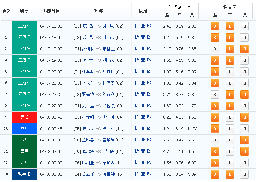Click the 比赛时间 column header
Image resolution: width=256 pixels, height=182 pixels.
[x=51, y=11]
